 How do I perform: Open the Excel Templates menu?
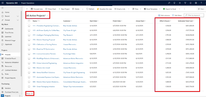(x=152, y=9)
